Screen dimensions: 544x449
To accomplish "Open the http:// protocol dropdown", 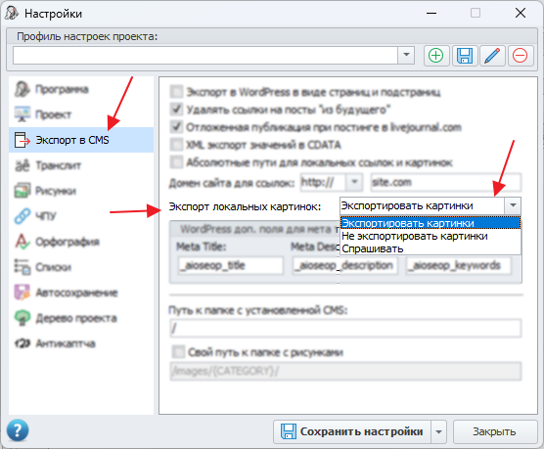I will (x=354, y=182).
